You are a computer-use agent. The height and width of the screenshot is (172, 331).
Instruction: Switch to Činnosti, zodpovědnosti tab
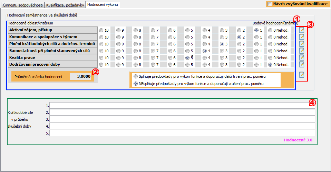point(22,6)
